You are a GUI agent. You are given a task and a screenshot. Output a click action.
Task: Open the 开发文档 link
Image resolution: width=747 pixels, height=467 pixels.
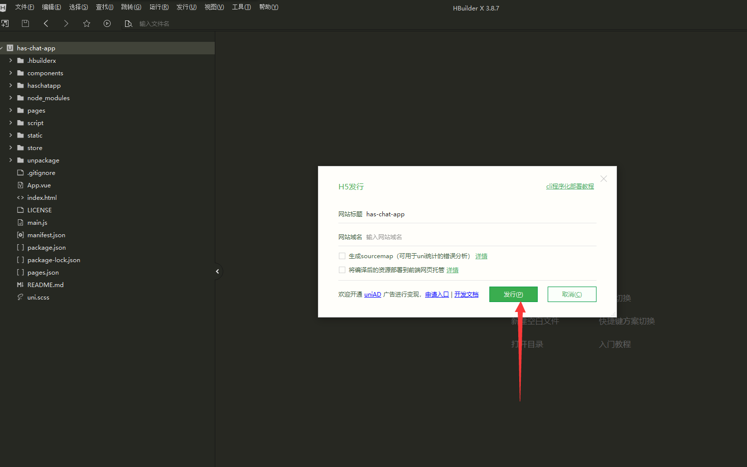click(x=466, y=295)
